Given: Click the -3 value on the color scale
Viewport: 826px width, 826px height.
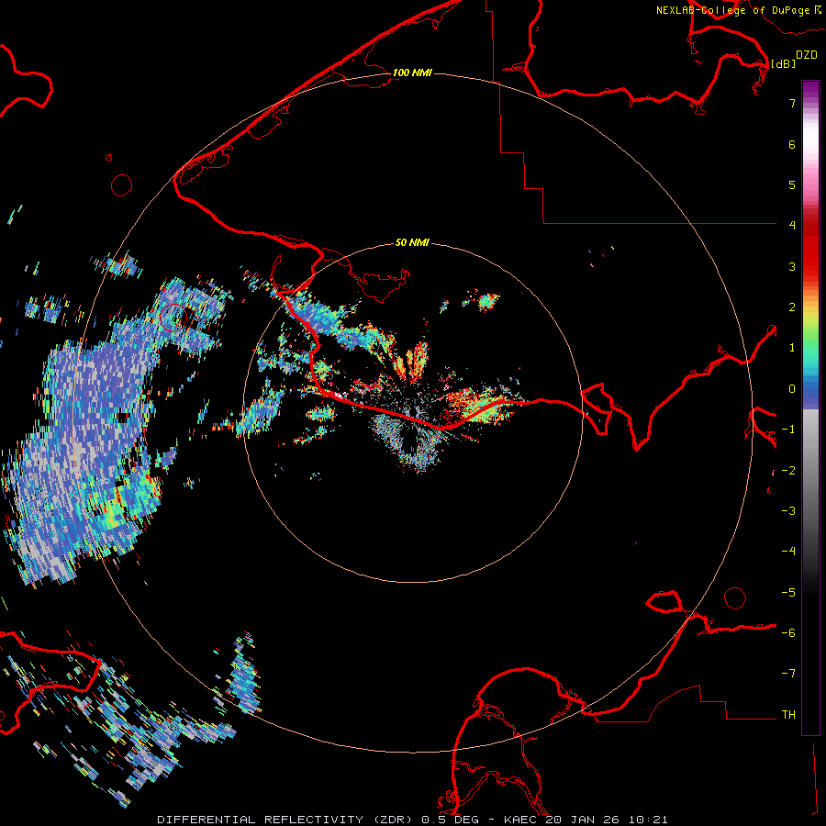Looking at the screenshot, I should point(788,511).
